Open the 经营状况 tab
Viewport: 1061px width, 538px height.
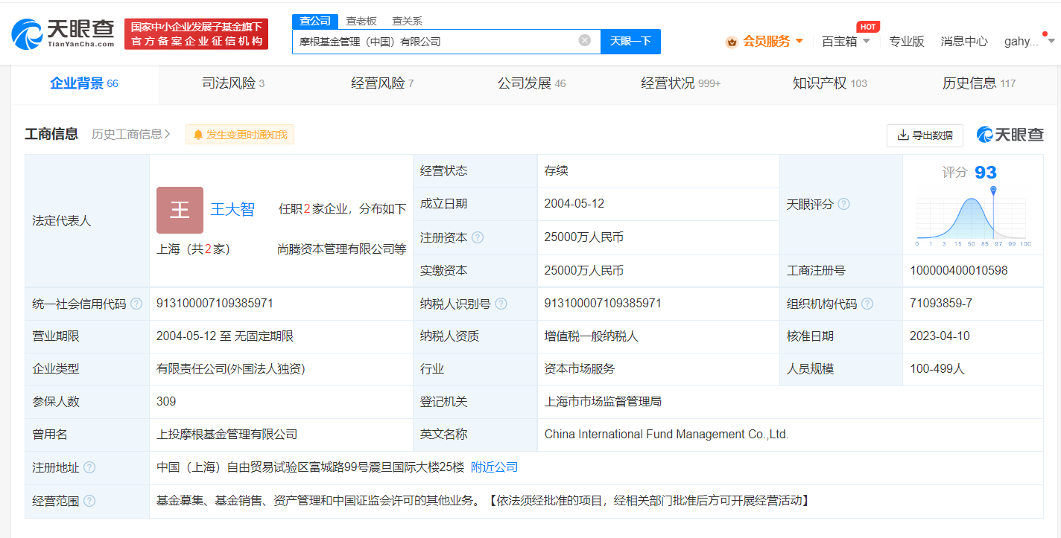point(680,83)
